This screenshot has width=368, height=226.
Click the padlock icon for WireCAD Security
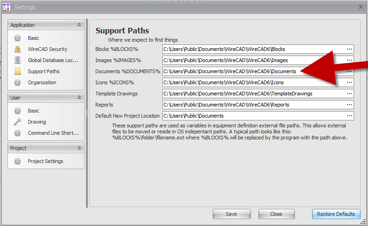point(18,49)
